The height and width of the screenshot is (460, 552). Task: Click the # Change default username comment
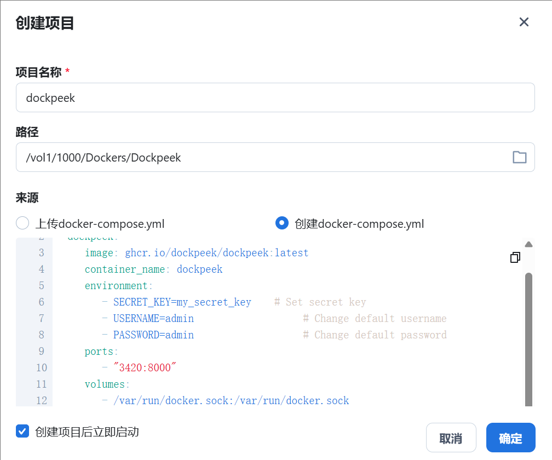pos(375,319)
